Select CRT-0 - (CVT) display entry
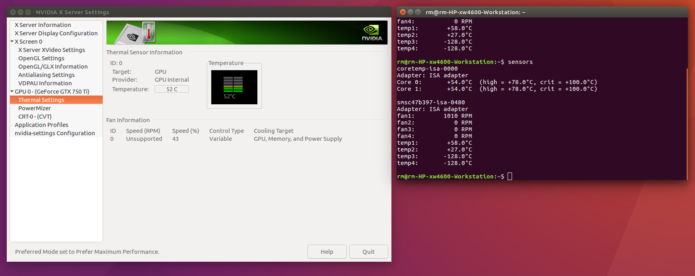 35,117
